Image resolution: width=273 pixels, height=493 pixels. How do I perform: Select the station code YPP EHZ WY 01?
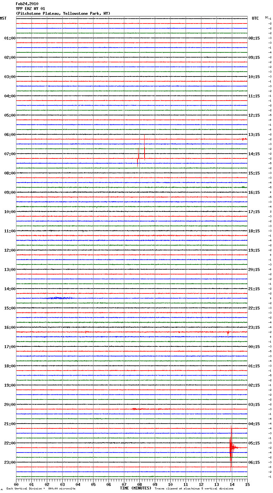click(x=31, y=9)
